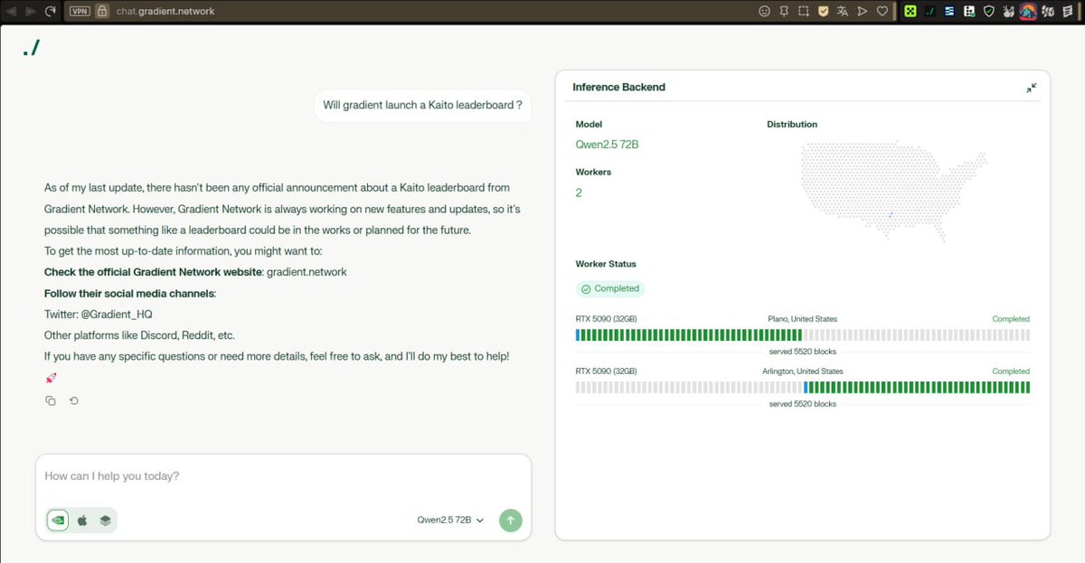Send message with the green arrow button
1085x563 pixels.
[x=511, y=520]
